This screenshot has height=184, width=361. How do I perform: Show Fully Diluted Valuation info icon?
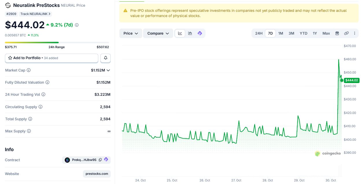47,82
